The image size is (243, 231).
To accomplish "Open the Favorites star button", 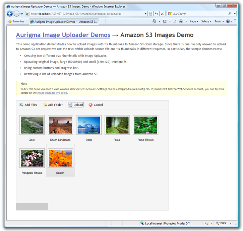I will pyautogui.click(x=16, y=21).
